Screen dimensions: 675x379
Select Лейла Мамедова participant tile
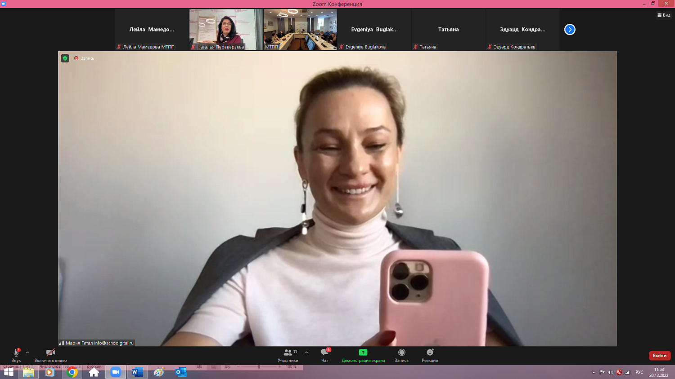[x=152, y=30]
